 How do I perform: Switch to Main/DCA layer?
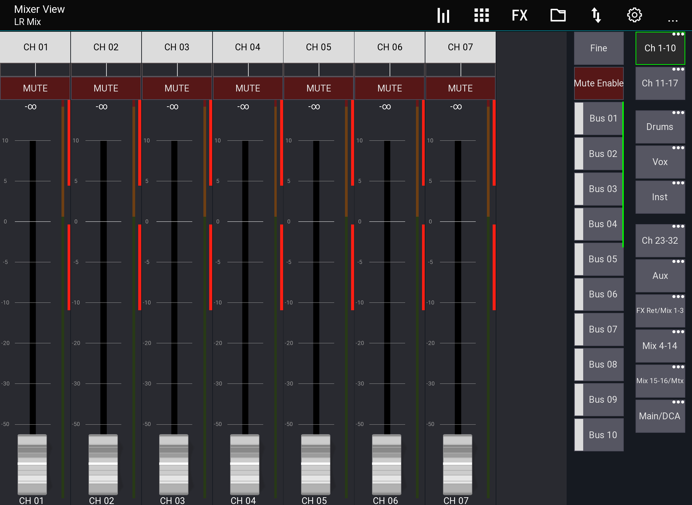click(x=660, y=416)
